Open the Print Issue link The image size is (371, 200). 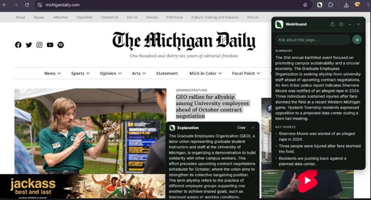point(174,18)
